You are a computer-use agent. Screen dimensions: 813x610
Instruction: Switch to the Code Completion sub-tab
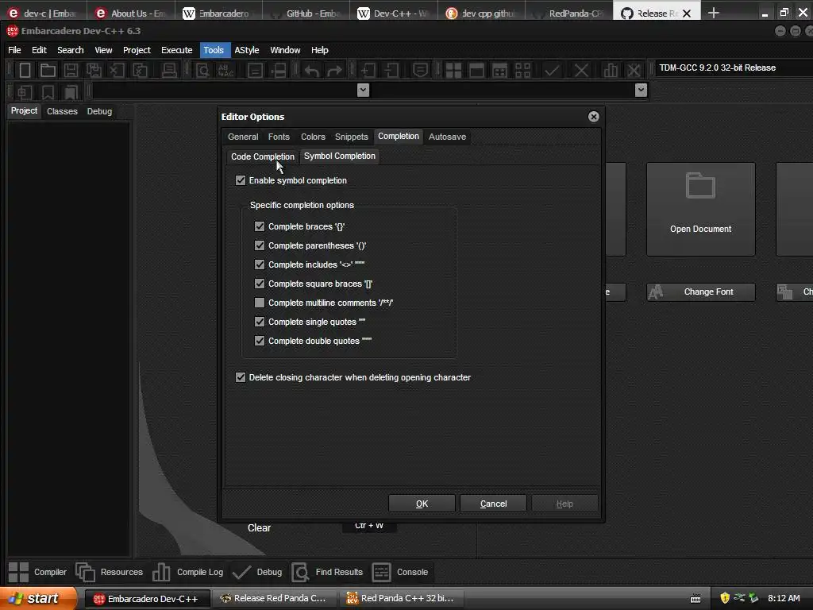tap(263, 156)
